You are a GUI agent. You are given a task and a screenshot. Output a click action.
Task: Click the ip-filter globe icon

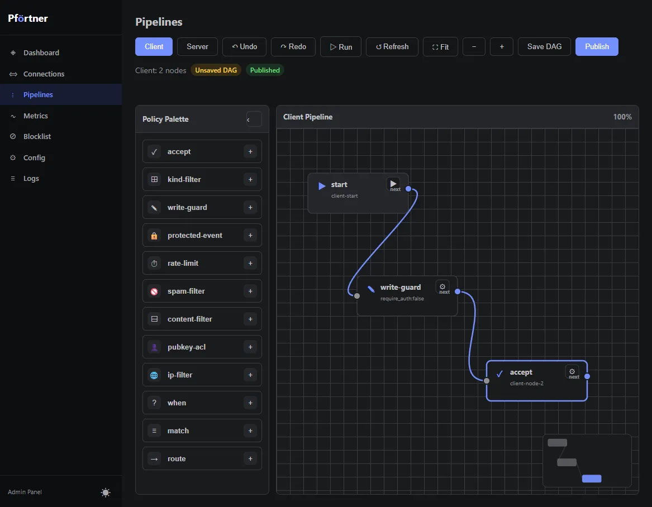click(154, 375)
